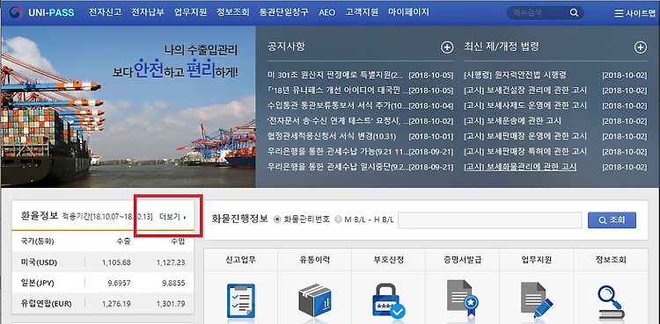The image size is (660, 324).
Task: Click the EUR export rate 1,276.19
Action: click(x=116, y=303)
